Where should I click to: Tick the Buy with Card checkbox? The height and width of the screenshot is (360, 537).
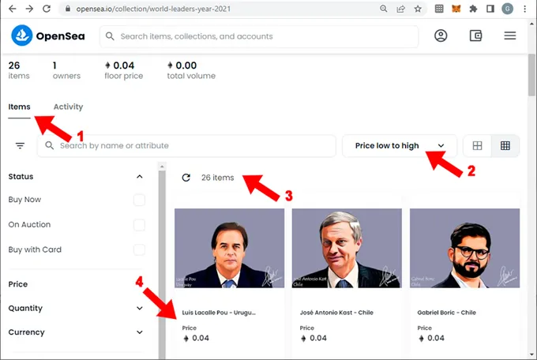pyautogui.click(x=139, y=250)
